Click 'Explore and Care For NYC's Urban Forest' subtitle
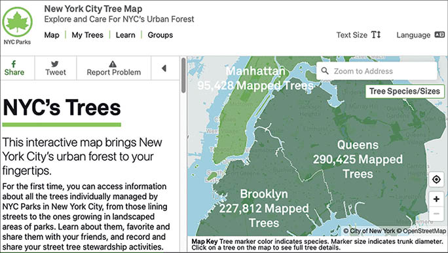This screenshot has width=448, height=253. pyautogui.click(x=119, y=19)
